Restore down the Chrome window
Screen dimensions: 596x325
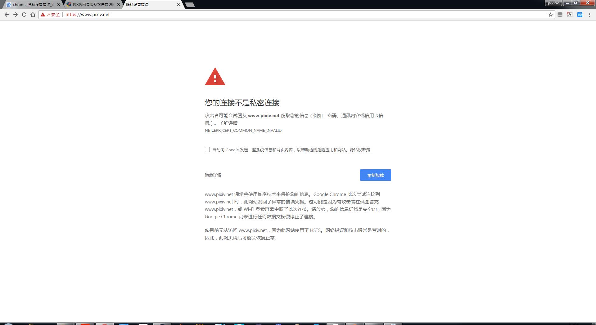click(x=576, y=3)
